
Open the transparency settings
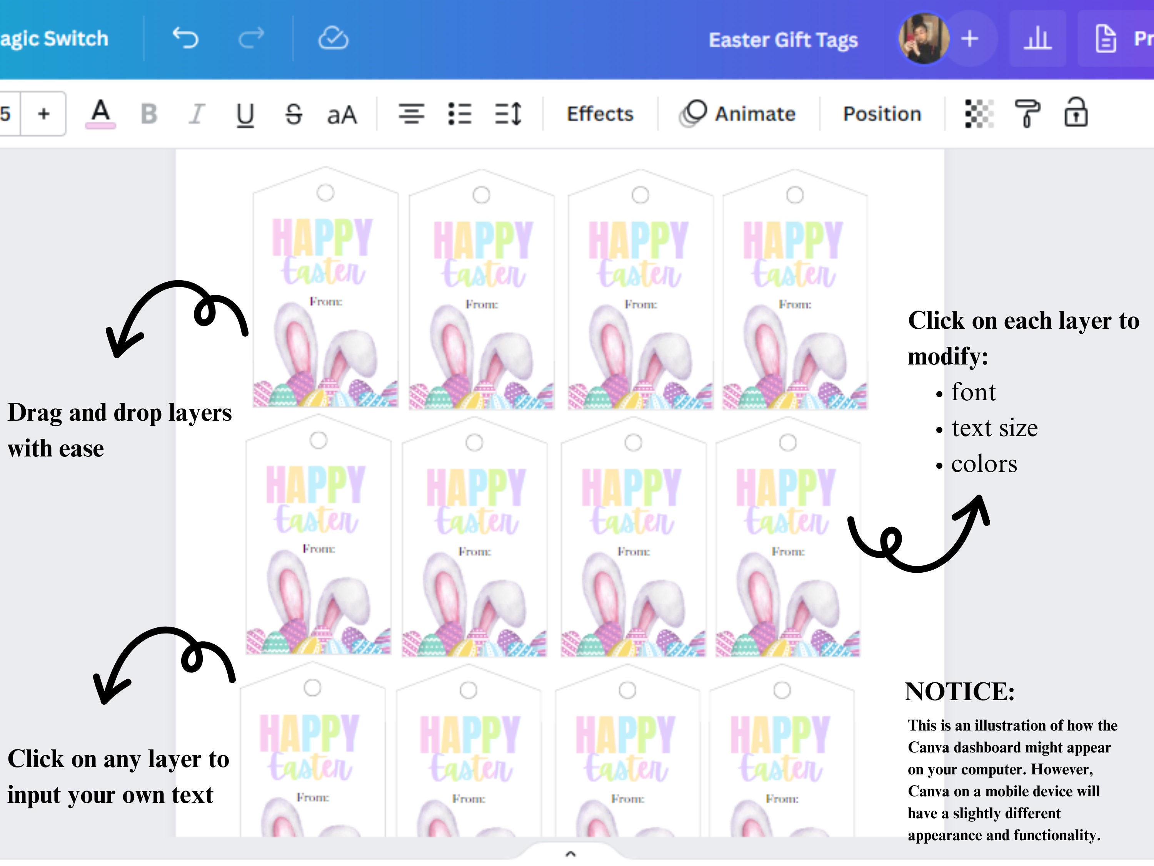coord(980,114)
